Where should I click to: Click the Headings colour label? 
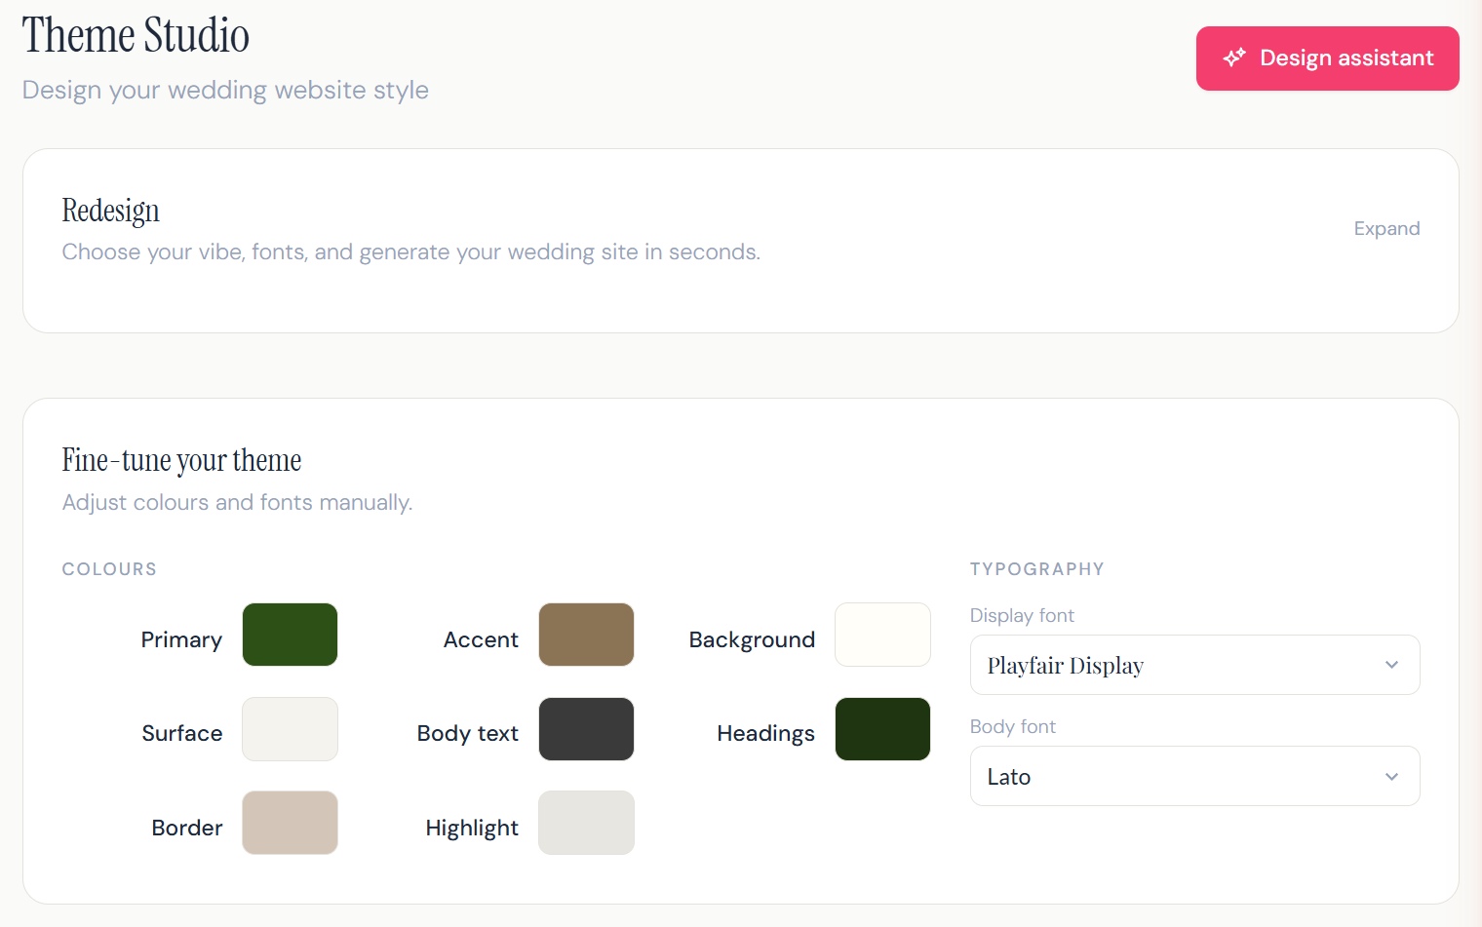pos(765,734)
